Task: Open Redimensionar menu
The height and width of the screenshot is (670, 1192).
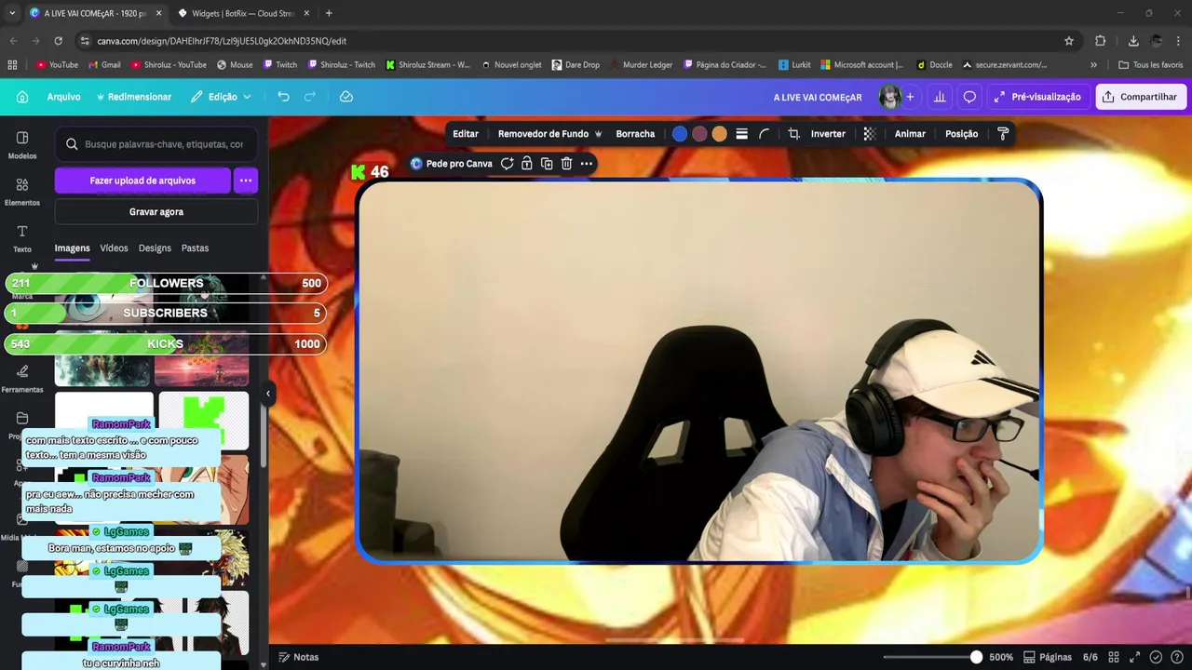Action: pyautogui.click(x=133, y=97)
